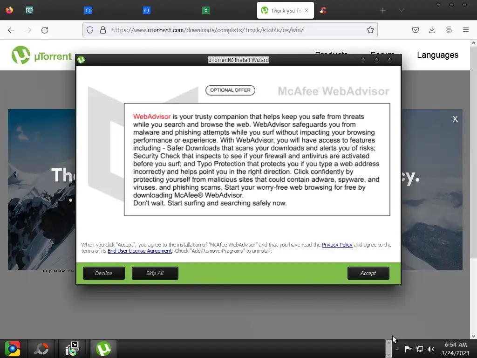The width and height of the screenshot is (477, 358).
Task: Open a new browser tab
Action: tap(383, 11)
